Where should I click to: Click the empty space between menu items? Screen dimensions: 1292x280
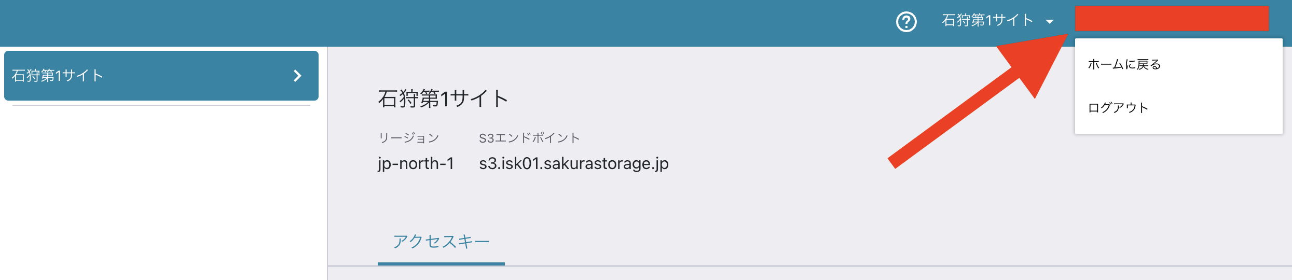[x=1178, y=86]
